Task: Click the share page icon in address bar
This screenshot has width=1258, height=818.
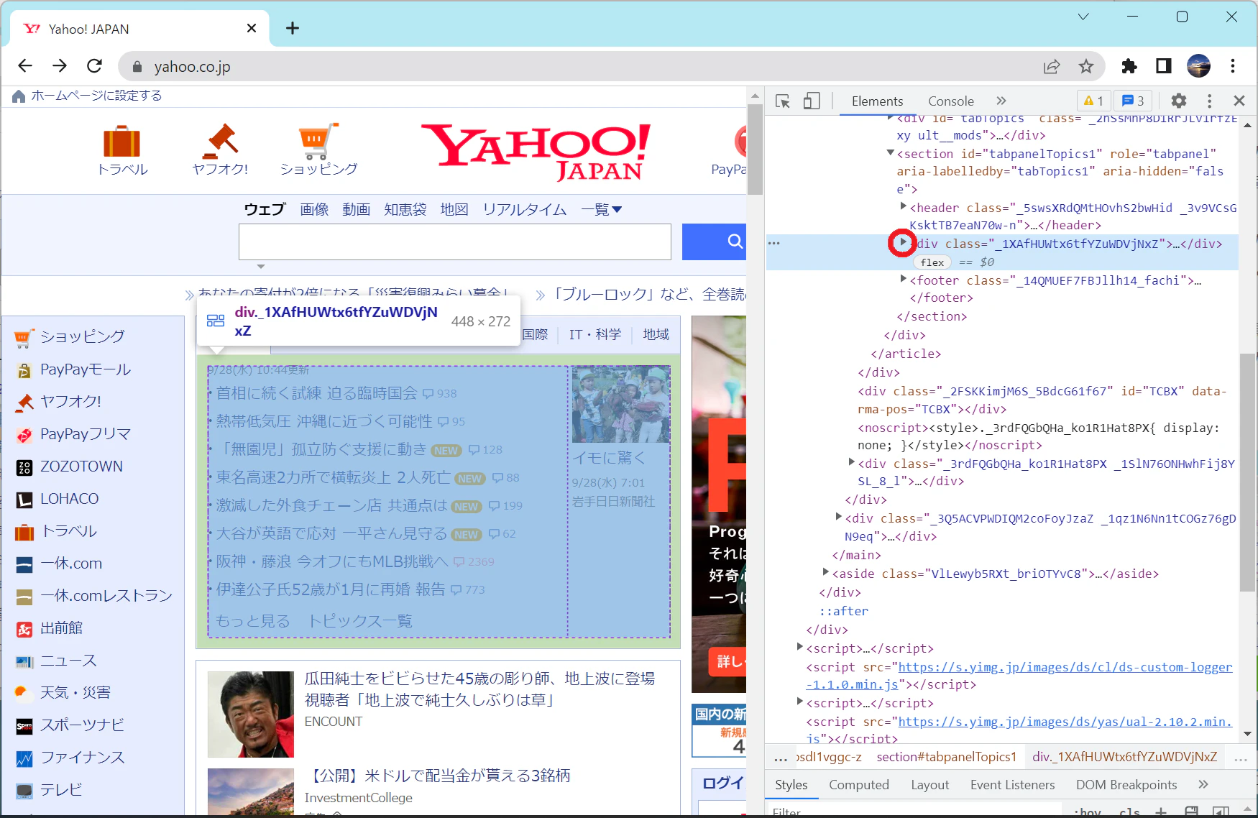Action: click(x=1052, y=67)
